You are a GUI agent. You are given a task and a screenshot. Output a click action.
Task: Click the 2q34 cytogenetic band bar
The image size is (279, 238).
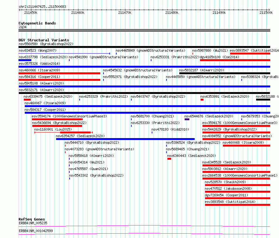pyautogui.click(x=144, y=30)
